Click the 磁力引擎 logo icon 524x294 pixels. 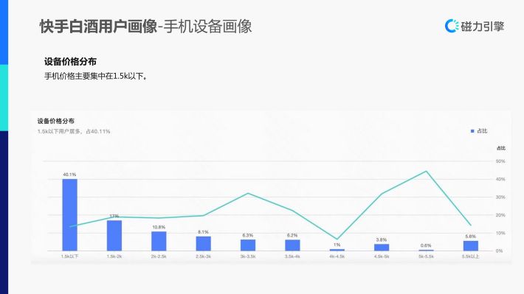(x=452, y=26)
